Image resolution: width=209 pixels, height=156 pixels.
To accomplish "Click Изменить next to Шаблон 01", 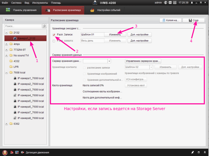I will (115, 35).
